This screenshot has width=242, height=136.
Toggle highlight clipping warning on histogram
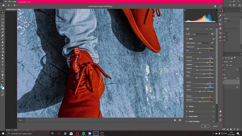(x=216, y=10)
